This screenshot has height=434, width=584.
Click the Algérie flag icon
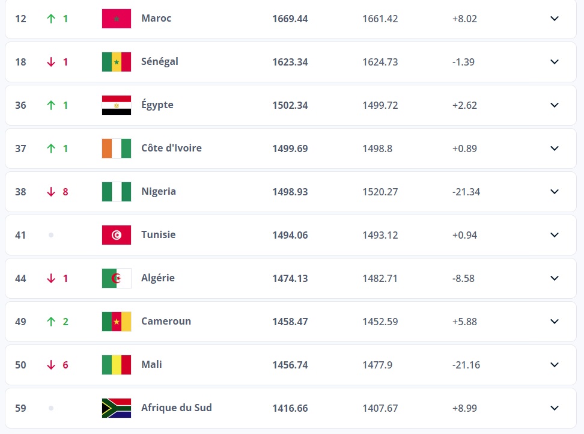tap(117, 278)
